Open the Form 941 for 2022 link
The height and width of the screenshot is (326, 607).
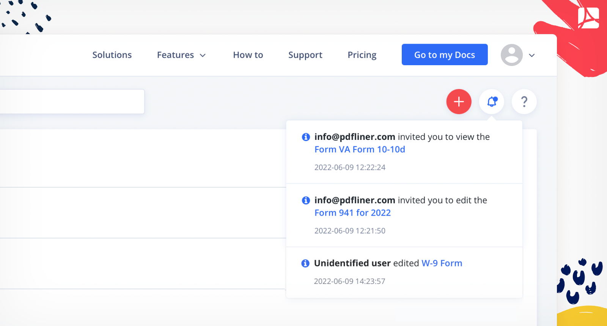[352, 213]
